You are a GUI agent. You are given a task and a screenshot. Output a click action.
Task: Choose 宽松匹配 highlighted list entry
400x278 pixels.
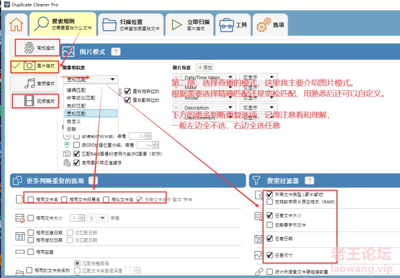coord(91,113)
